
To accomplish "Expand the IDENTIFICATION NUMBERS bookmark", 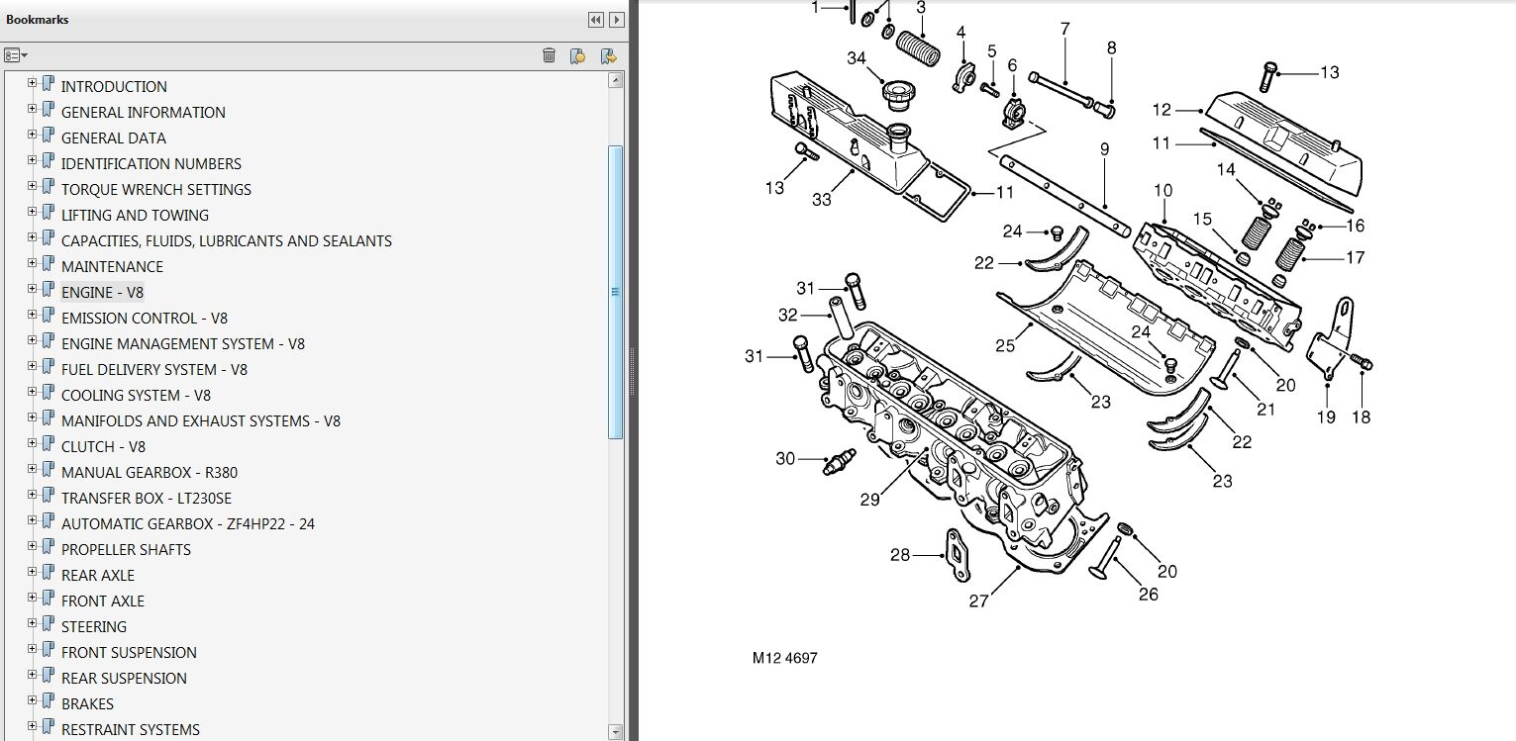I will [33, 160].
